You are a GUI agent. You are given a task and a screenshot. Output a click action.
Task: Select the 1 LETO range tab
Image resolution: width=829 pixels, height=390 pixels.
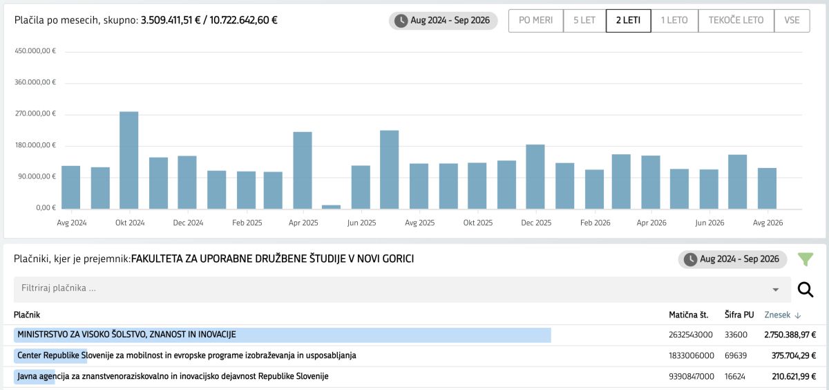point(674,21)
